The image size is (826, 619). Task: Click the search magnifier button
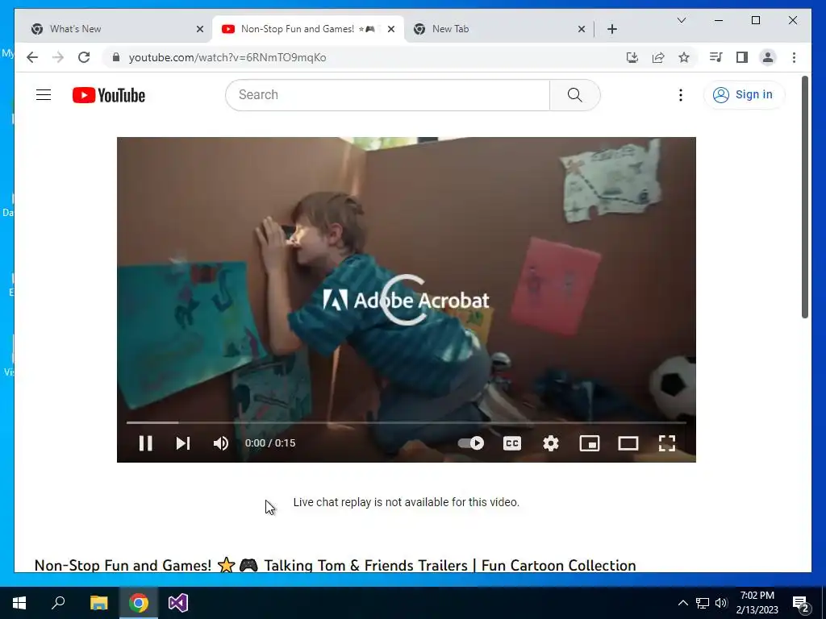574,95
